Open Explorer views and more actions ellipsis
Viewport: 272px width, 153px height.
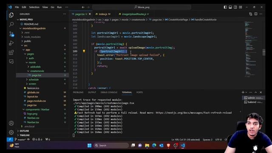click(x=65, y=14)
